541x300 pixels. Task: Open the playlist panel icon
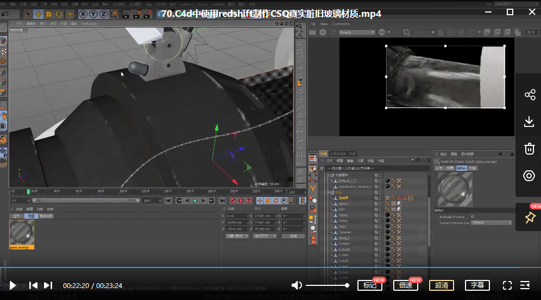click(x=525, y=285)
